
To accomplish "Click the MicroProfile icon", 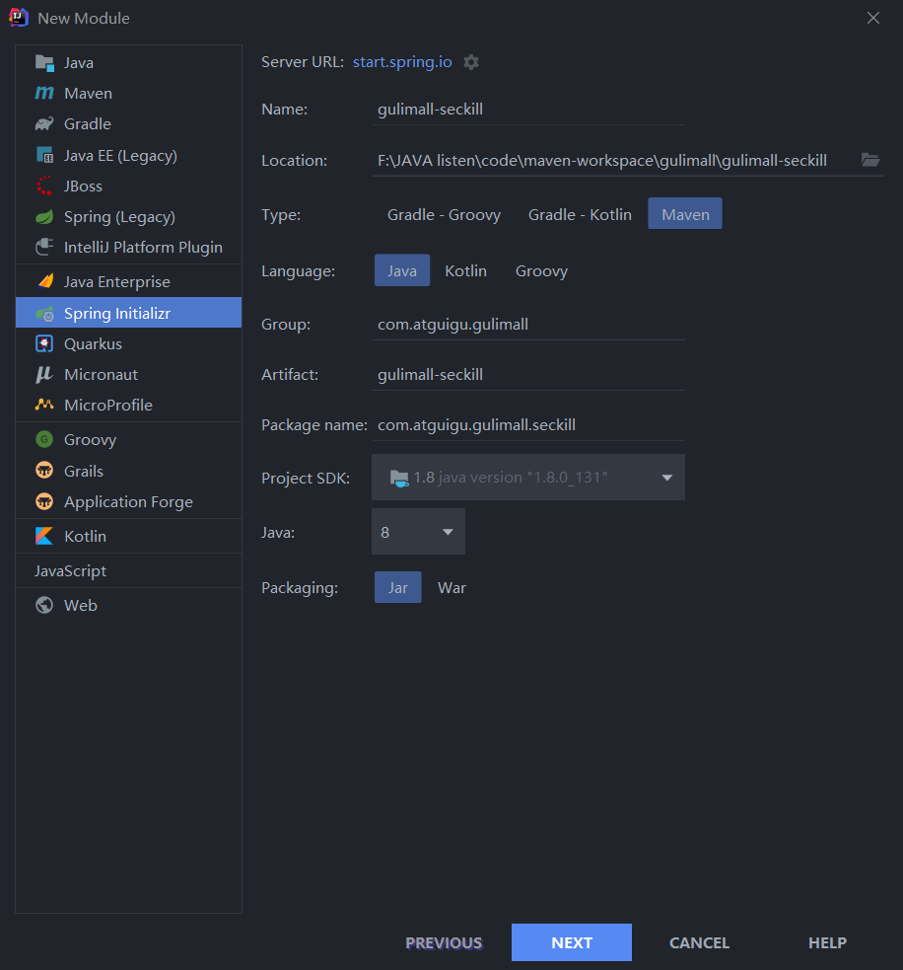I will [x=44, y=405].
